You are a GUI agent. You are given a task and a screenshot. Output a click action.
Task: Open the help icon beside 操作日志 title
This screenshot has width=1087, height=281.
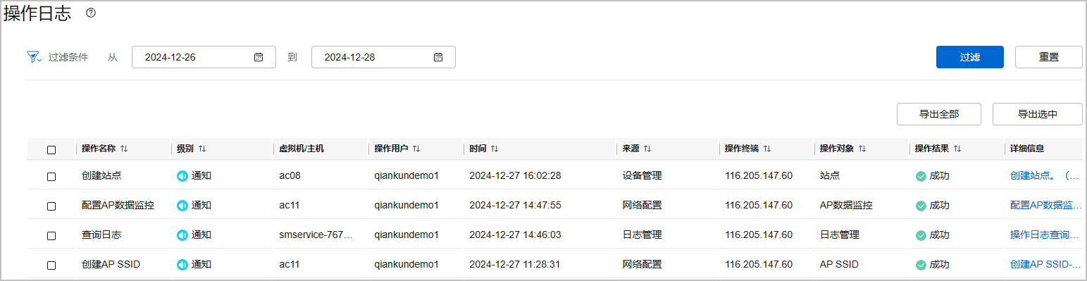coord(90,13)
